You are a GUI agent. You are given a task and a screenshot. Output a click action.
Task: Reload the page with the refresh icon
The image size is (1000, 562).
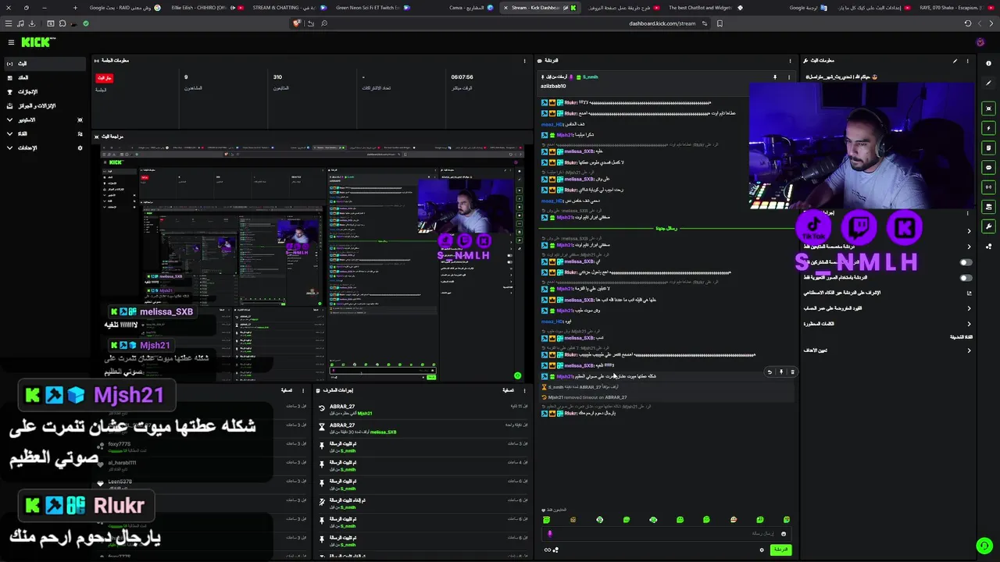pos(968,23)
